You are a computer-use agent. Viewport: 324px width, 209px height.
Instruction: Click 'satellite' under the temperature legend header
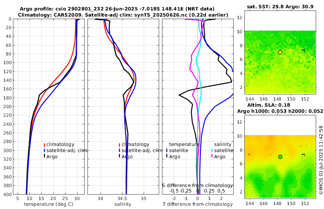pyautogui.click(x=179, y=150)
